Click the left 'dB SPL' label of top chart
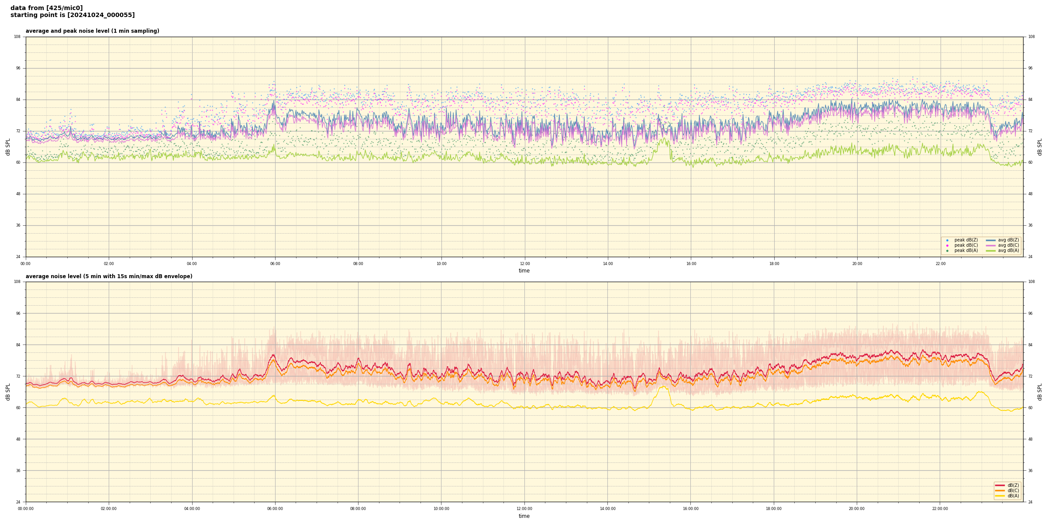 8,147
